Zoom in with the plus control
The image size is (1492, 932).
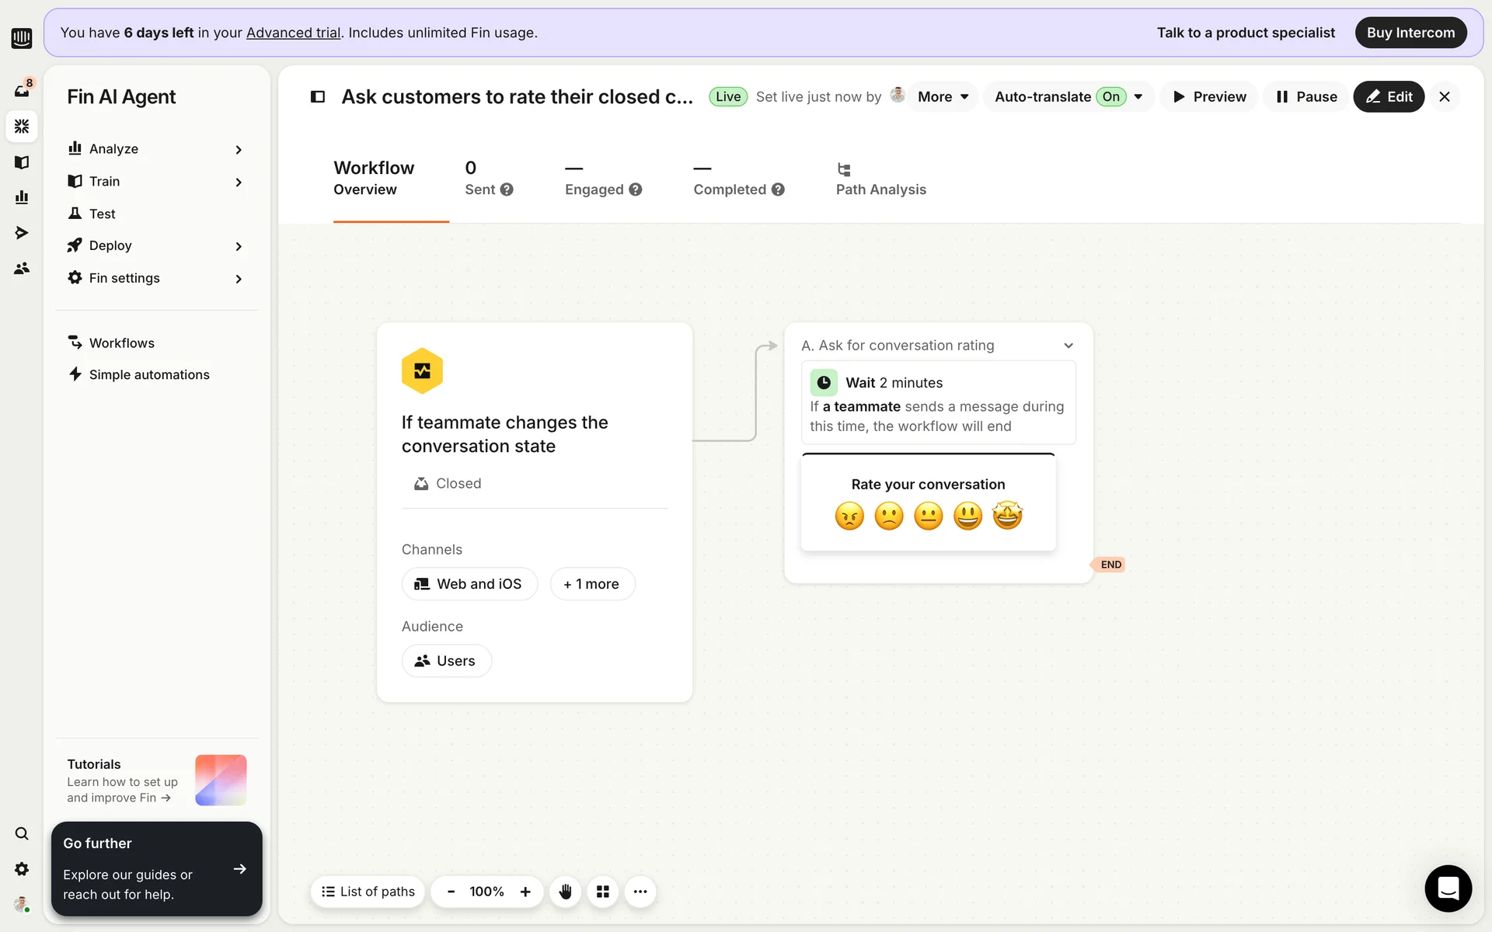click(525, 892)
